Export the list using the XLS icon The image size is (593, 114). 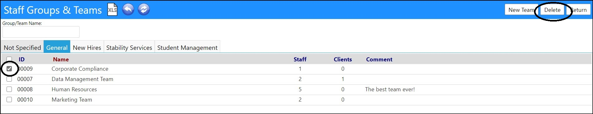(x=112, y=10)
